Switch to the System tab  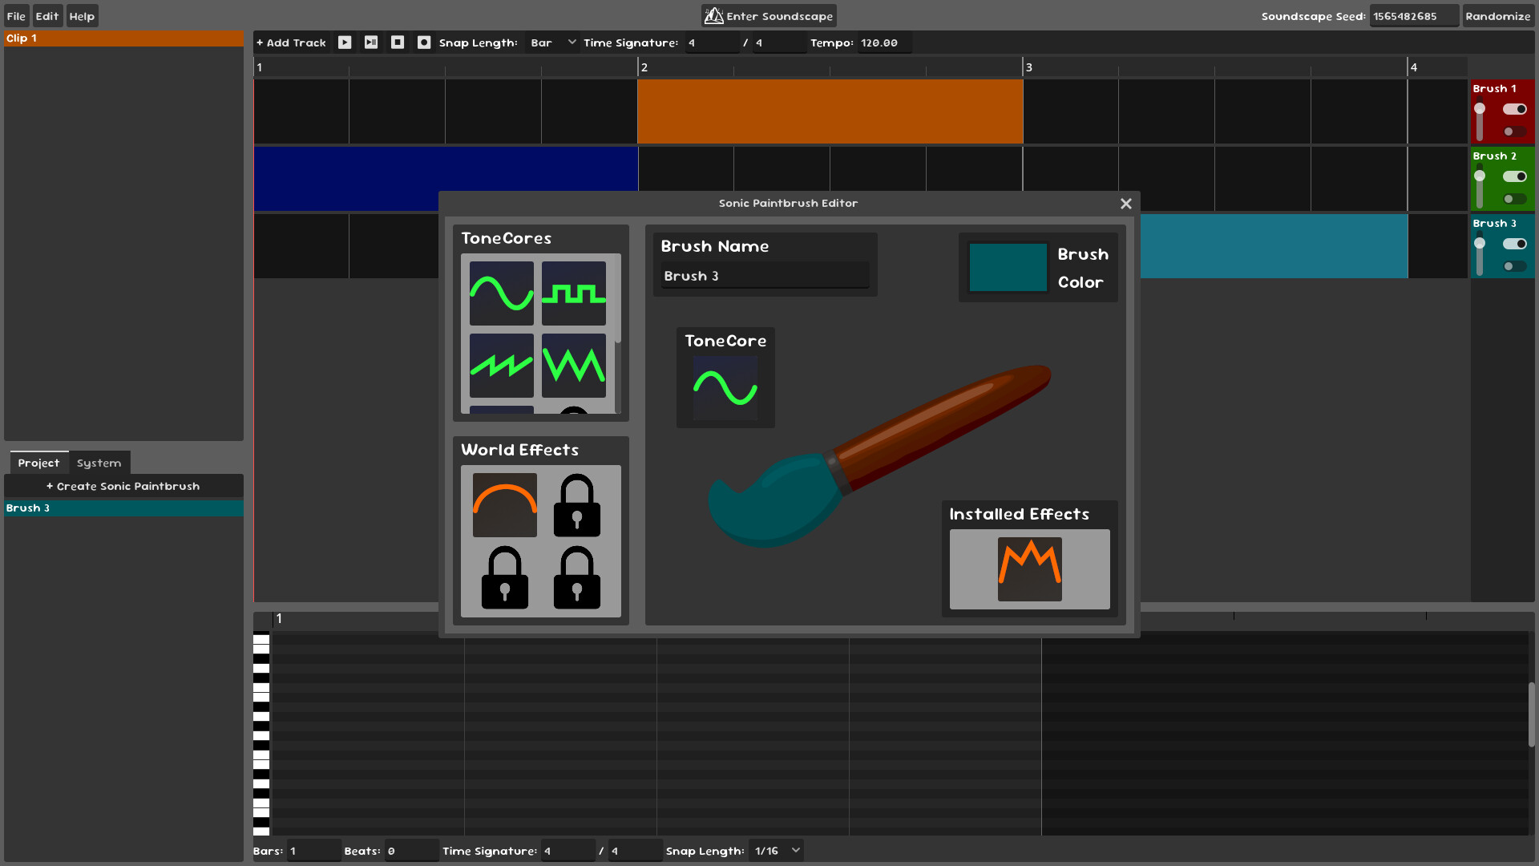tap(99, 463)
